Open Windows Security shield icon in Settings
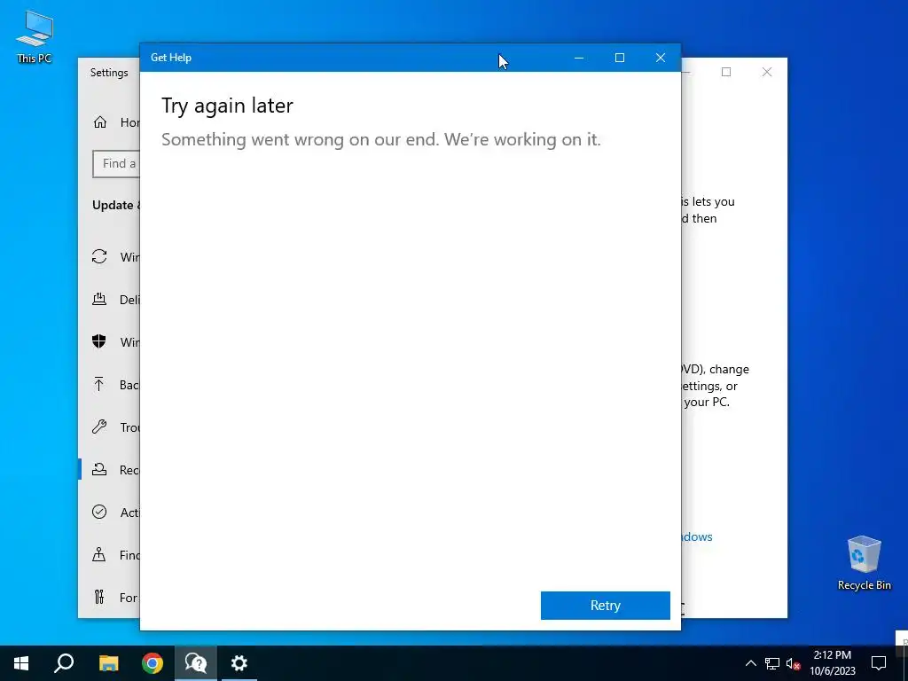 (x=99, y=341)
